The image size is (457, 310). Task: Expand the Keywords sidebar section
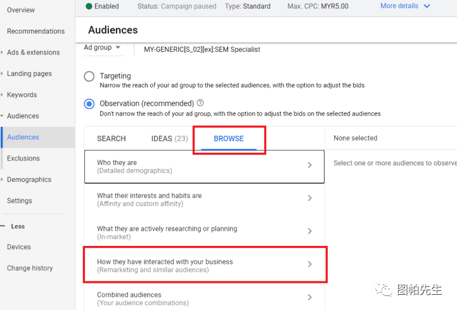click(x=22, y=95)
